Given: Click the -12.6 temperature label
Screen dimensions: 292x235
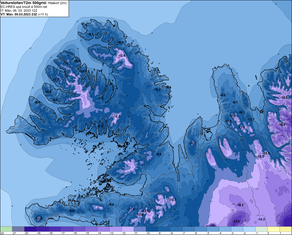Looking at the screenshot, I should 121,56.
